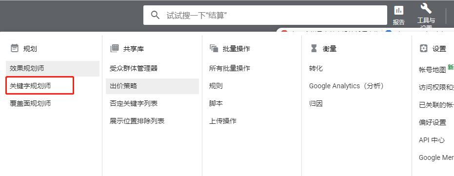This screenshot has width=454, height=176.
Task: Open 上传操作
Action: pos(223,121)
